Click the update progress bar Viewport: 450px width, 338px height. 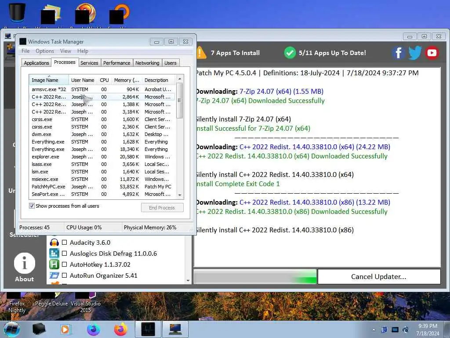(x=255, y=276)
